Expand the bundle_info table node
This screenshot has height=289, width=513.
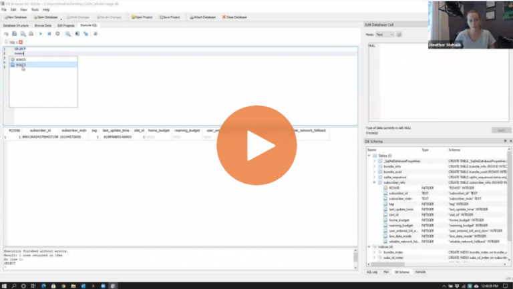pyautogui.click(x=374, y=166)
